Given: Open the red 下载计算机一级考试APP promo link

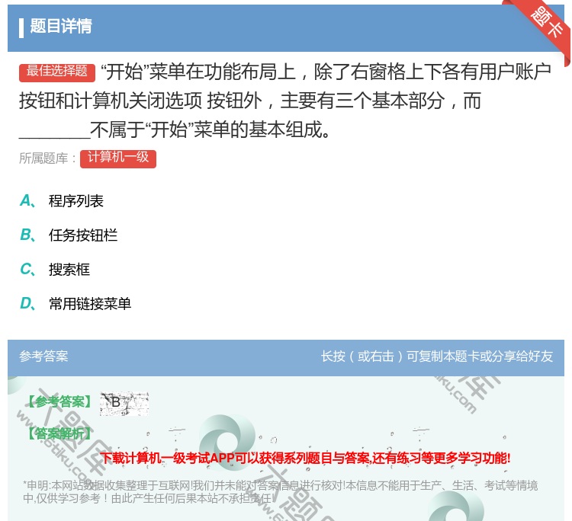Looking at the screenshot, I should pos(305,458).
